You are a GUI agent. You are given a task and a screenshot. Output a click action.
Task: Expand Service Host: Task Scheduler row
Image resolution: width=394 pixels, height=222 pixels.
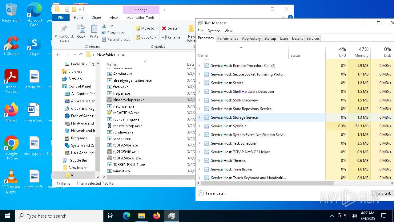point(199,143)
